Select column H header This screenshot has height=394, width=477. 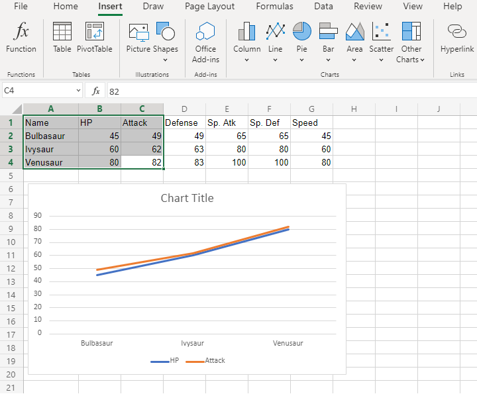(x=354, y=109)
